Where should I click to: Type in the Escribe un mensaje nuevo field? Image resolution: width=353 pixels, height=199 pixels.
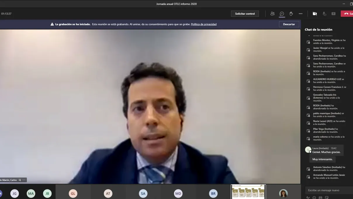(327, 190)
